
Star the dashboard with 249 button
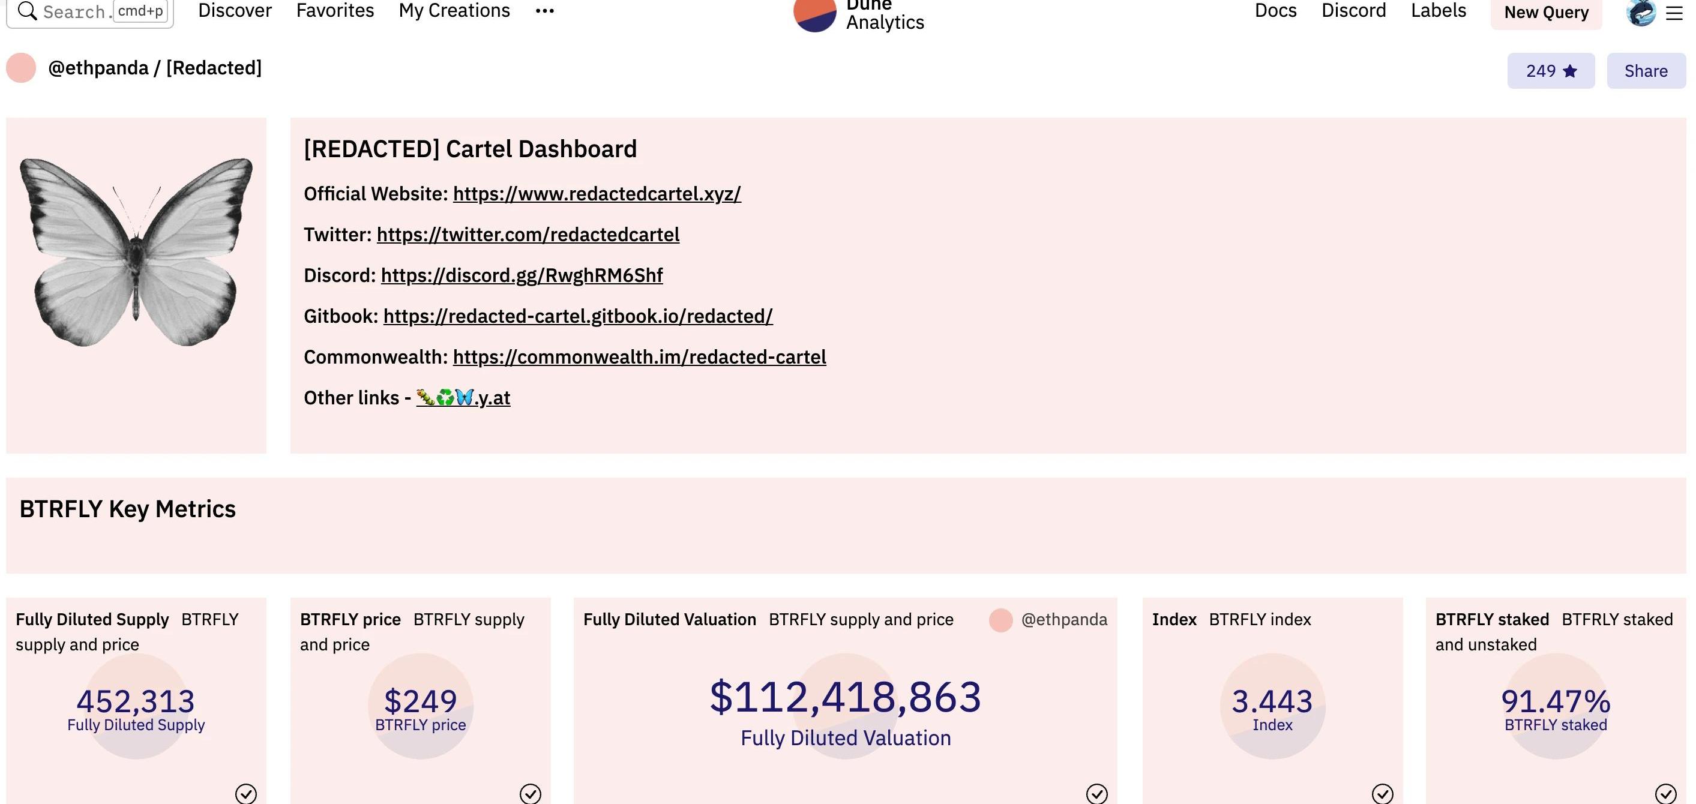coord(1551,70)
